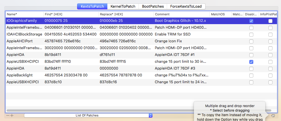281x121 pixels.
Task: Click the Comment column header
Action: click(181, 14)
